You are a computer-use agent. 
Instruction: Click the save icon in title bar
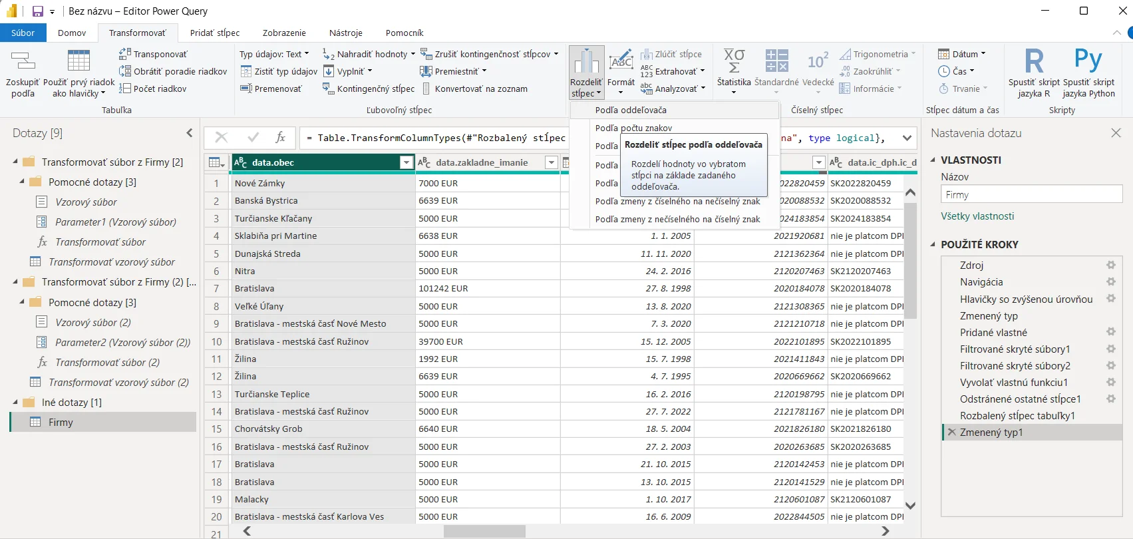(x=38, y=11)
